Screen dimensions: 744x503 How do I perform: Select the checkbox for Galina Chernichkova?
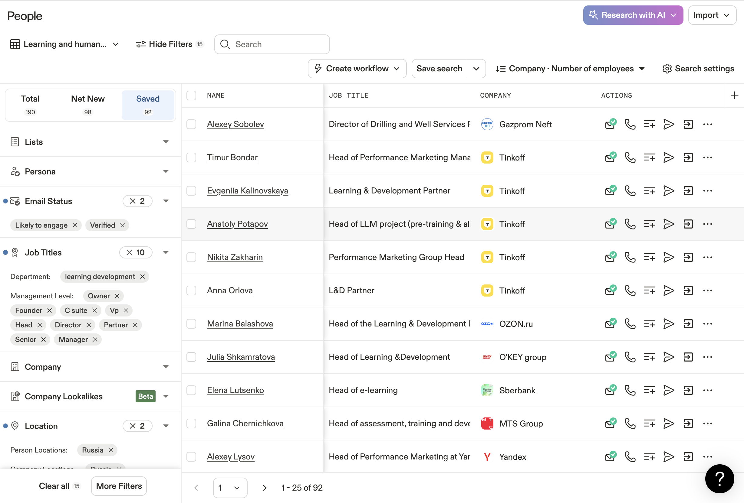[x=191, y=423]
